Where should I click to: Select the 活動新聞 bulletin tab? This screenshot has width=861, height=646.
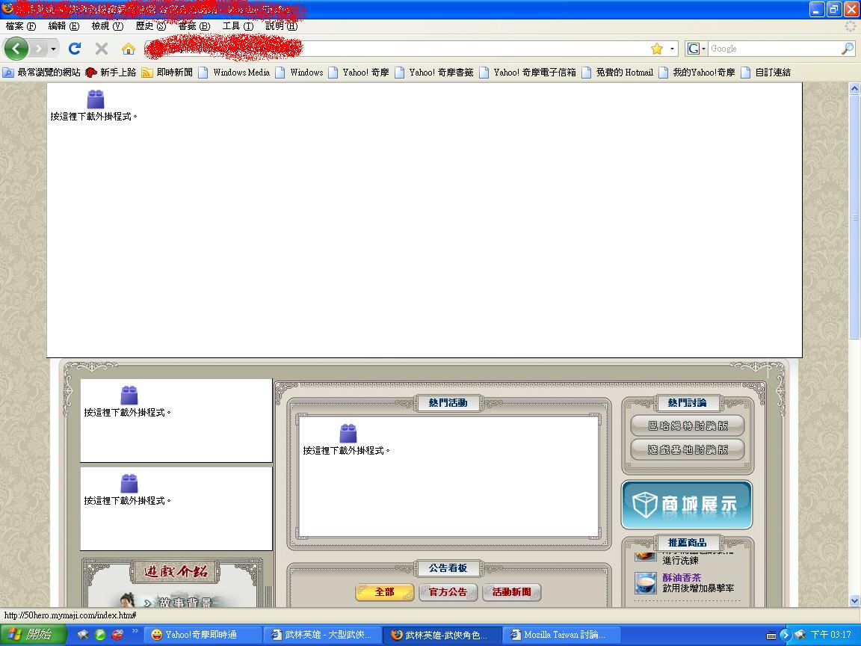coord(512,592)
